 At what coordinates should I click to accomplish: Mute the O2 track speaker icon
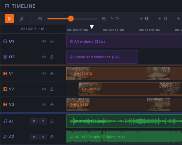44,57
